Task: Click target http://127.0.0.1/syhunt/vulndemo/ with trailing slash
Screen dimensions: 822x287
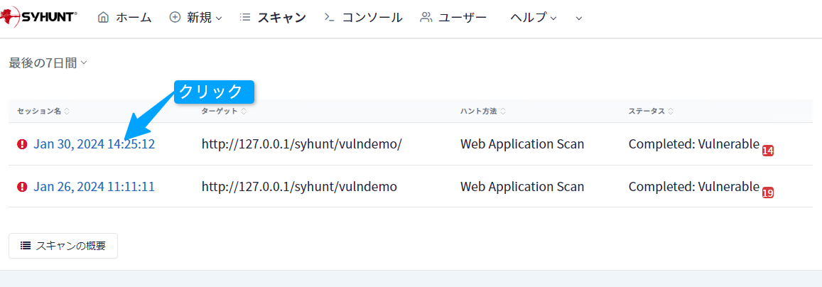Action: [301, 144]
